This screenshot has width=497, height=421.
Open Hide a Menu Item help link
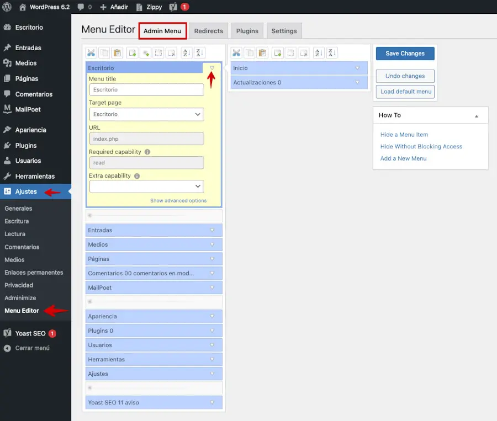[x=404, y=135]
